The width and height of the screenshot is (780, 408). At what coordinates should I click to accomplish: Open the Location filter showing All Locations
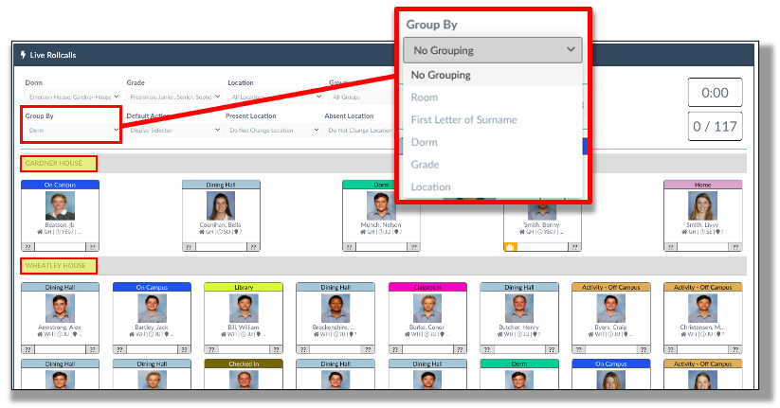click(276, 97)
